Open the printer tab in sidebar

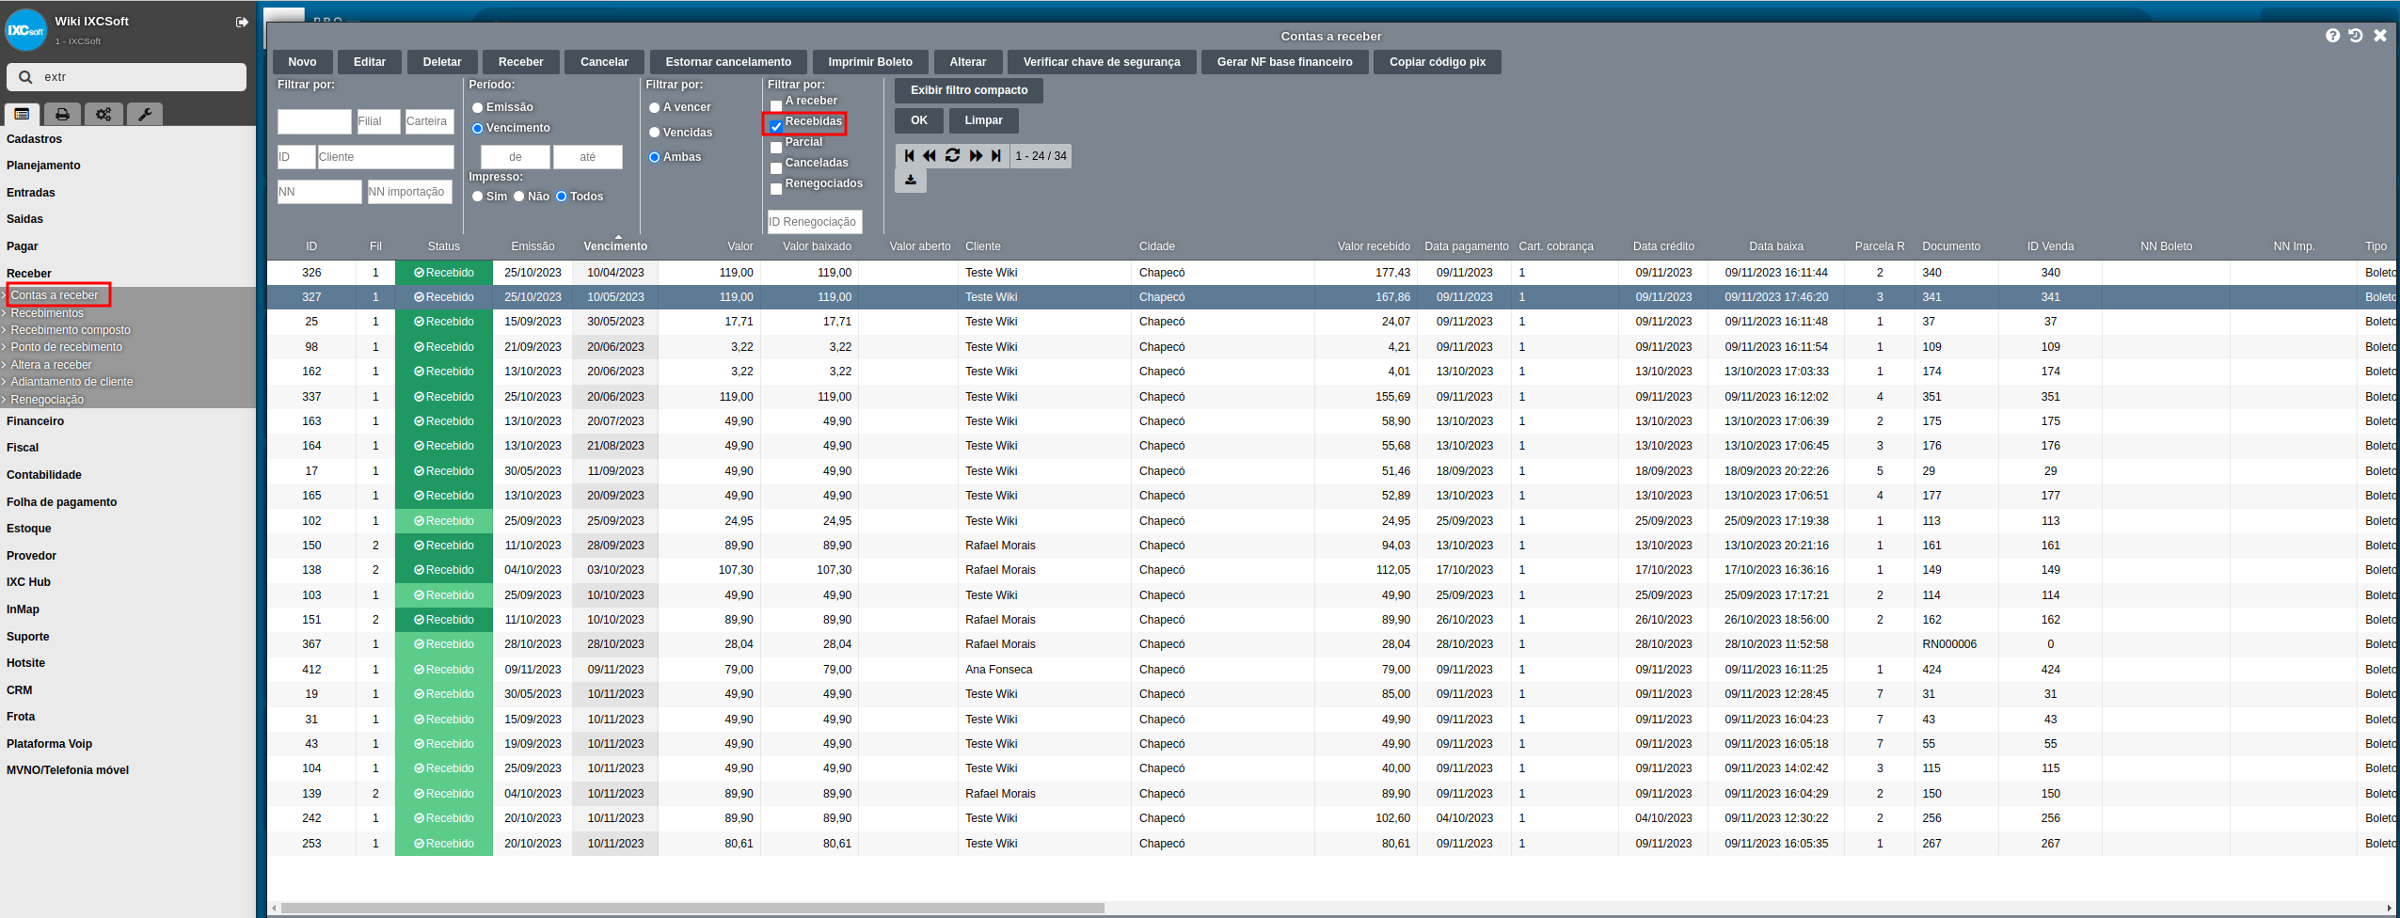(62, 114)
